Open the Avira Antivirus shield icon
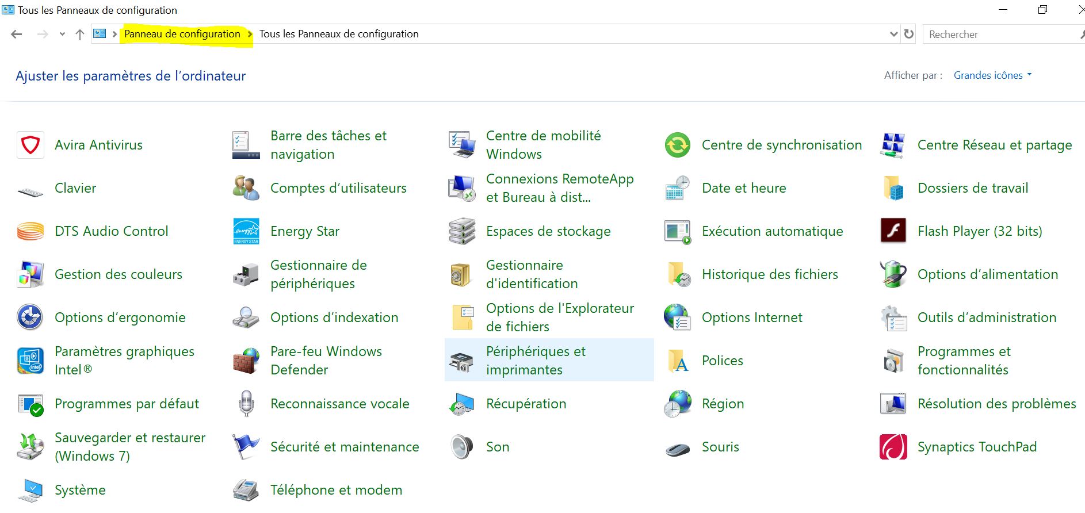The image size is (1085, 513). (30, 145)
